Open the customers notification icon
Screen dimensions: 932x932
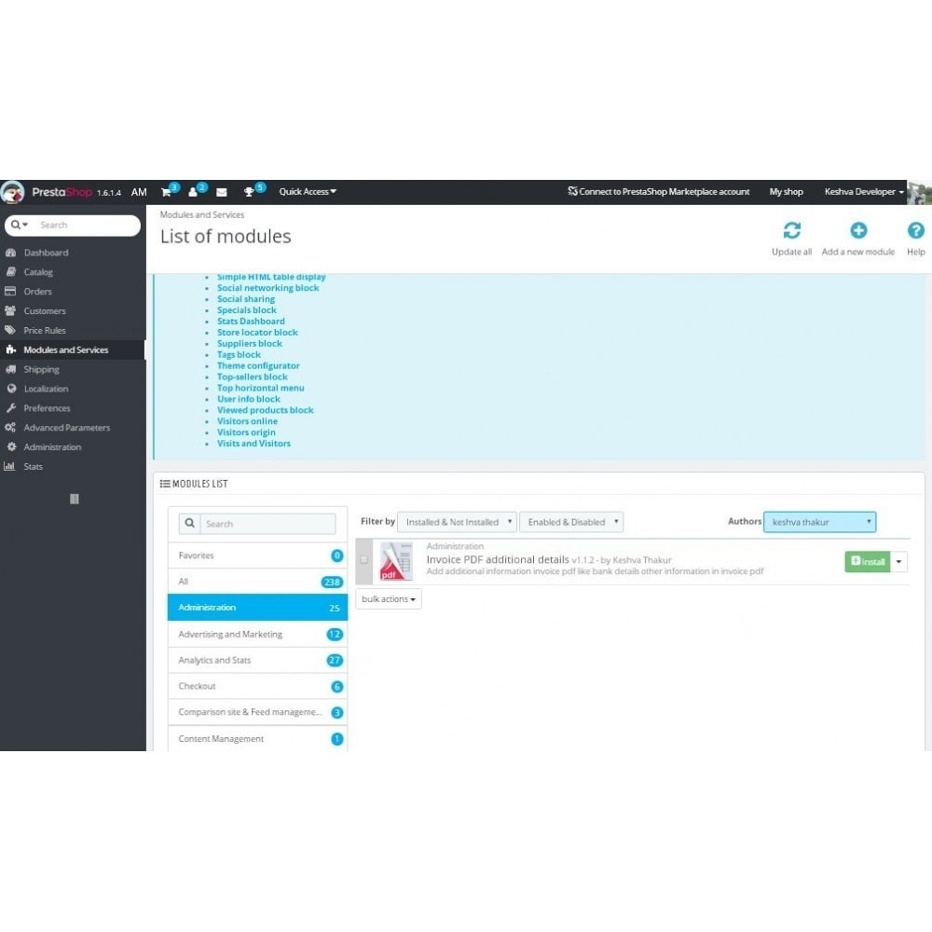[x=193, y=192]
